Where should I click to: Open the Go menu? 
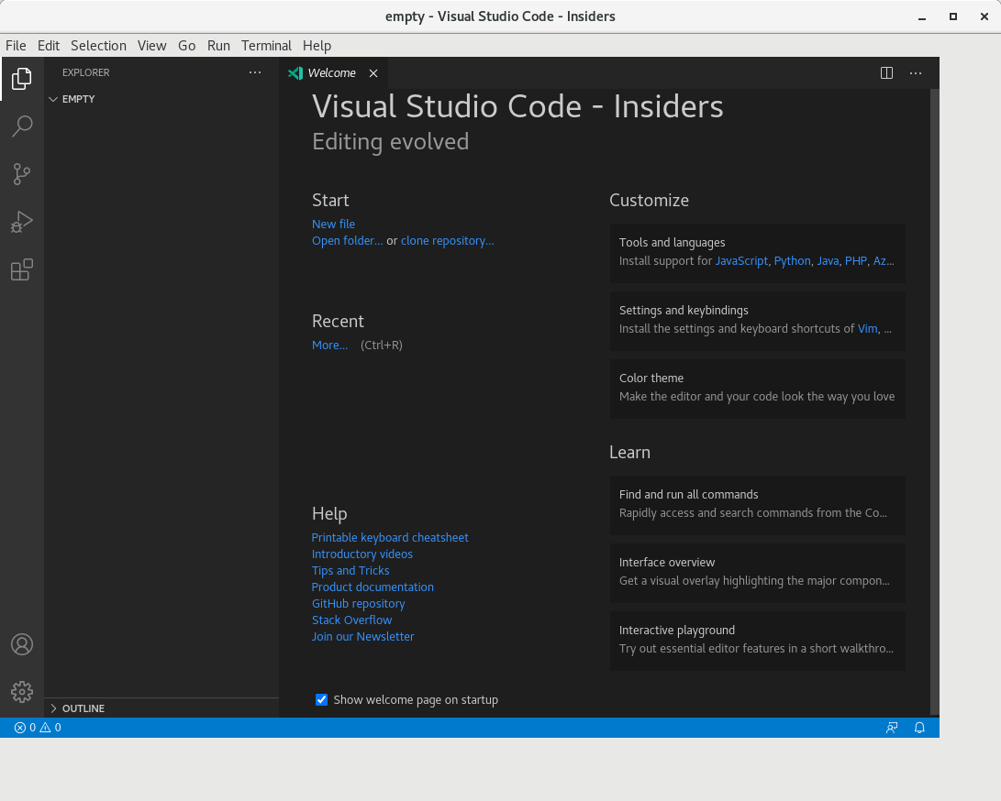186,46
